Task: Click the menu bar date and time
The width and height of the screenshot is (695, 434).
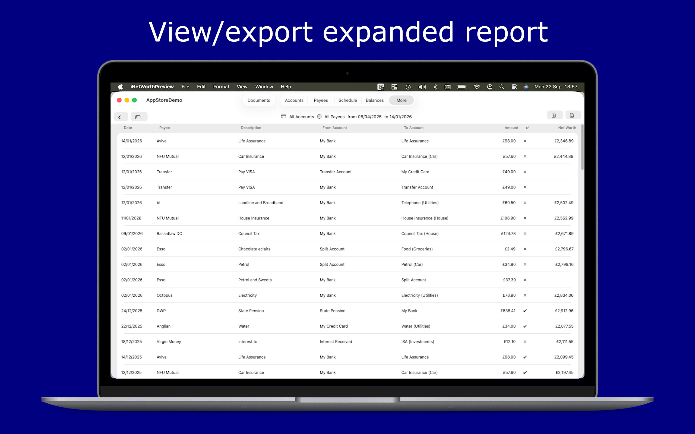Action: [x=556, y=87]
